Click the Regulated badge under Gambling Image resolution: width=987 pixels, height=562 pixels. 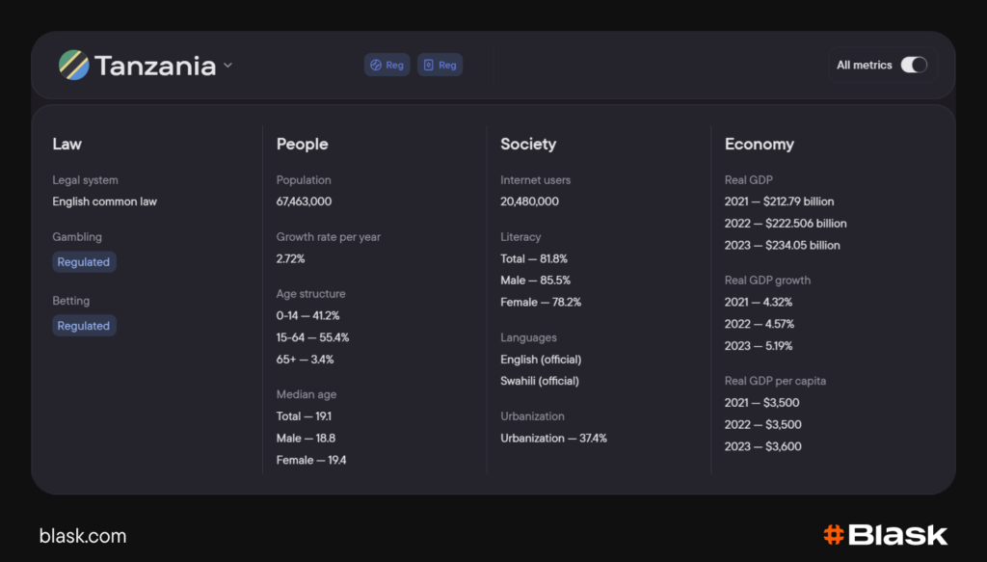pos(84,262)
